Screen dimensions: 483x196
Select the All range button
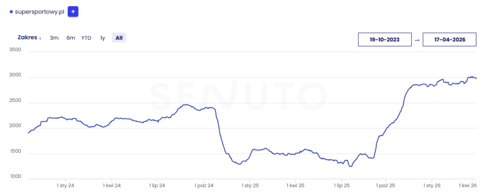(119, 38)
